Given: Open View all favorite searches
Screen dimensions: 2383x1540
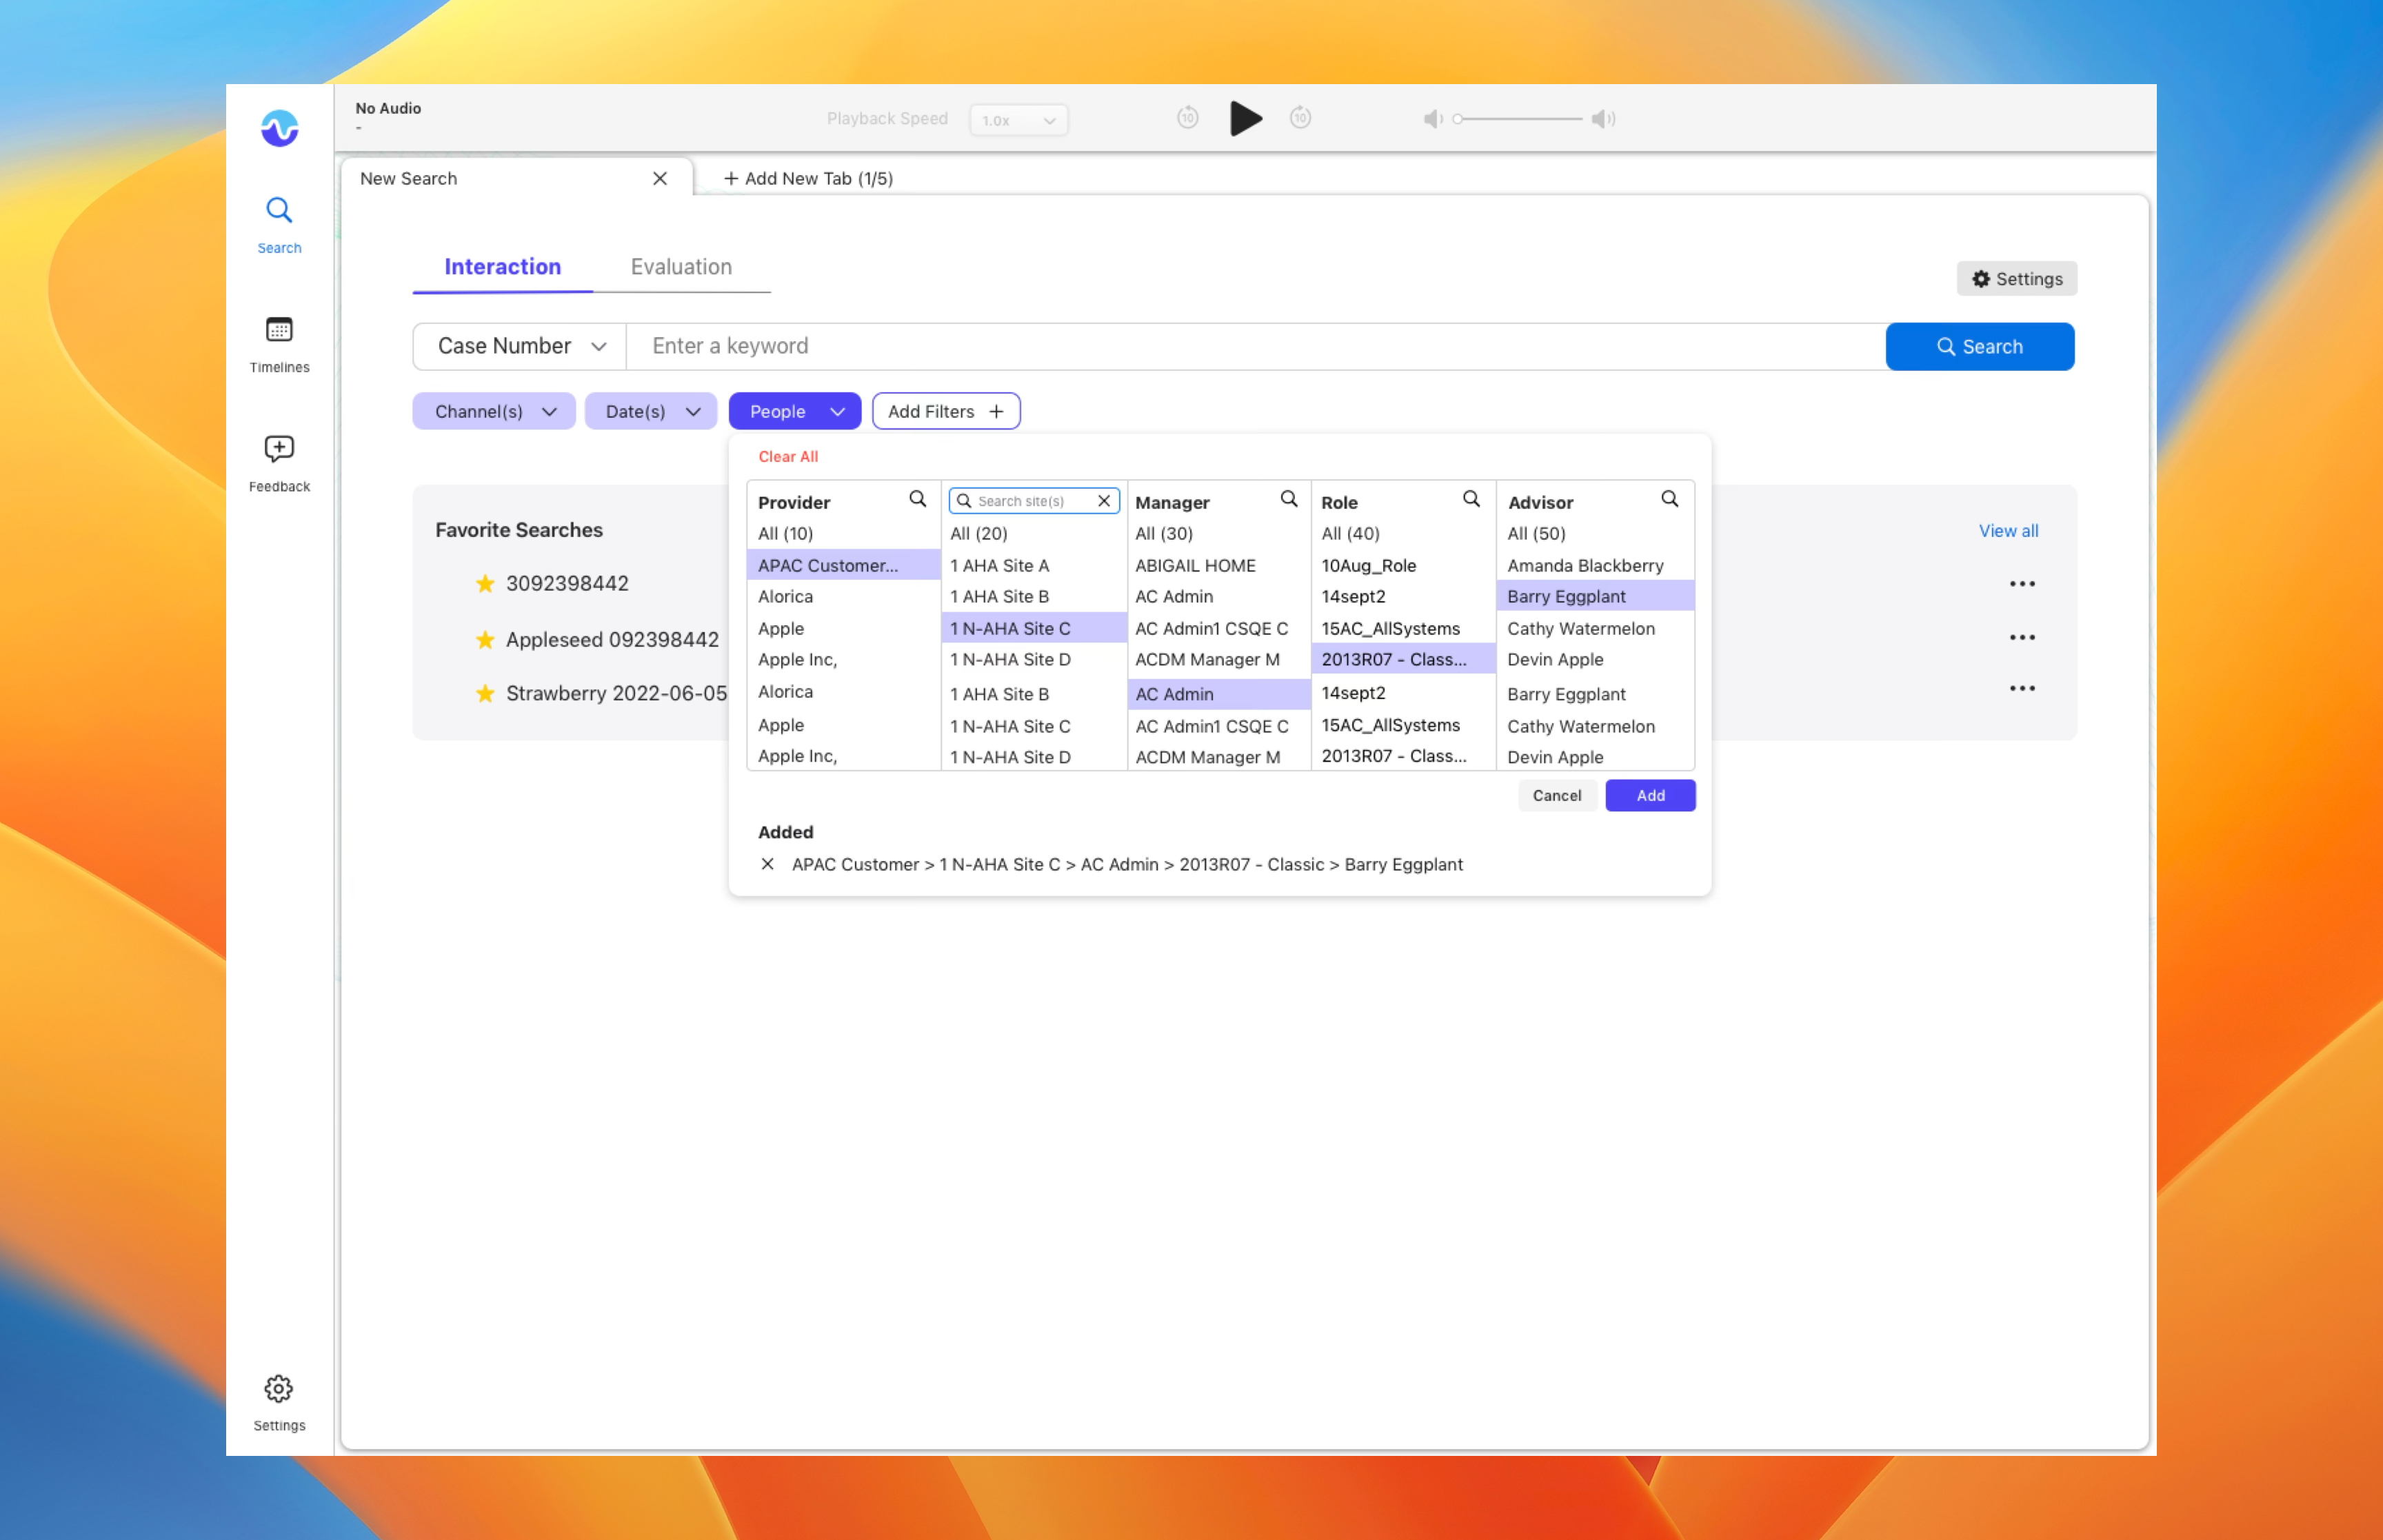Looking at the screenshot, I should [2008, 531].
